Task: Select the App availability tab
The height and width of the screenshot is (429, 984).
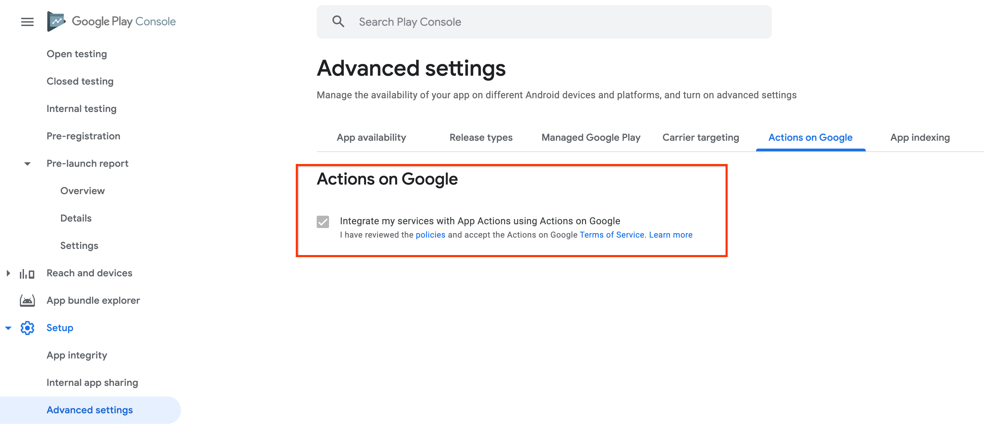Action: 371,137
